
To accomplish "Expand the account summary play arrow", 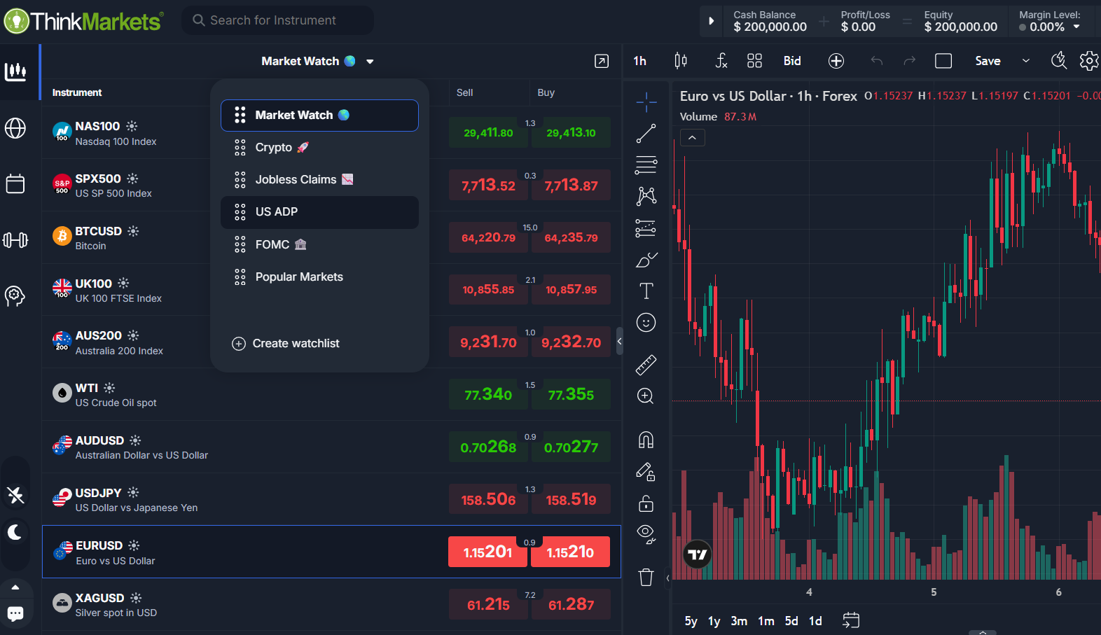I will tap(711, 21).
